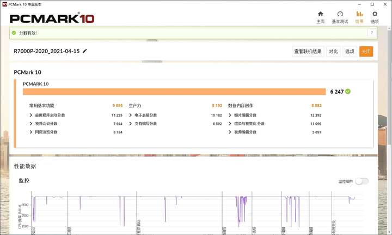Image resolution: width=392 pixels, height=235 pixels.
Task: Click the panel handle below the result name
Action: click(152, 61)
